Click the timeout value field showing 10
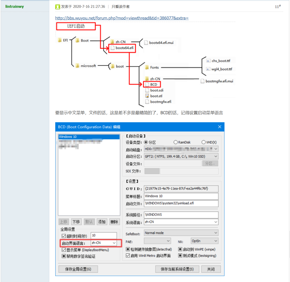Screen dimensions: 290x282 pos(104,236)
